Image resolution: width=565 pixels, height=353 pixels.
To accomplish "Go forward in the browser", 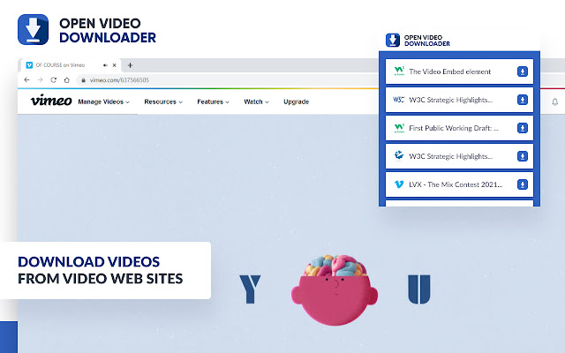I will coord(40,80).
